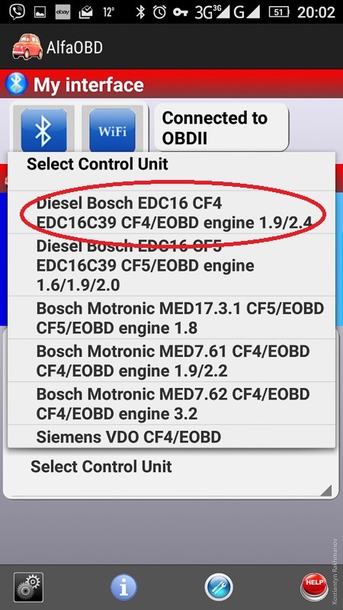
Task: Select Bosch Motronic MED7.61 engine 1.9/2.2
Action: pos(171,360)
